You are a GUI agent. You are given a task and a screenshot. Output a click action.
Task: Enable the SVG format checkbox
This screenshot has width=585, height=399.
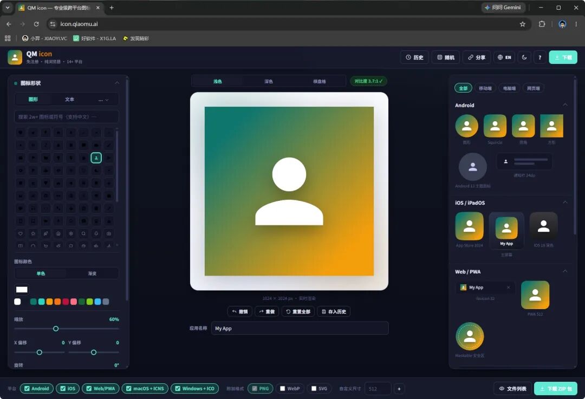coord(314,389)
